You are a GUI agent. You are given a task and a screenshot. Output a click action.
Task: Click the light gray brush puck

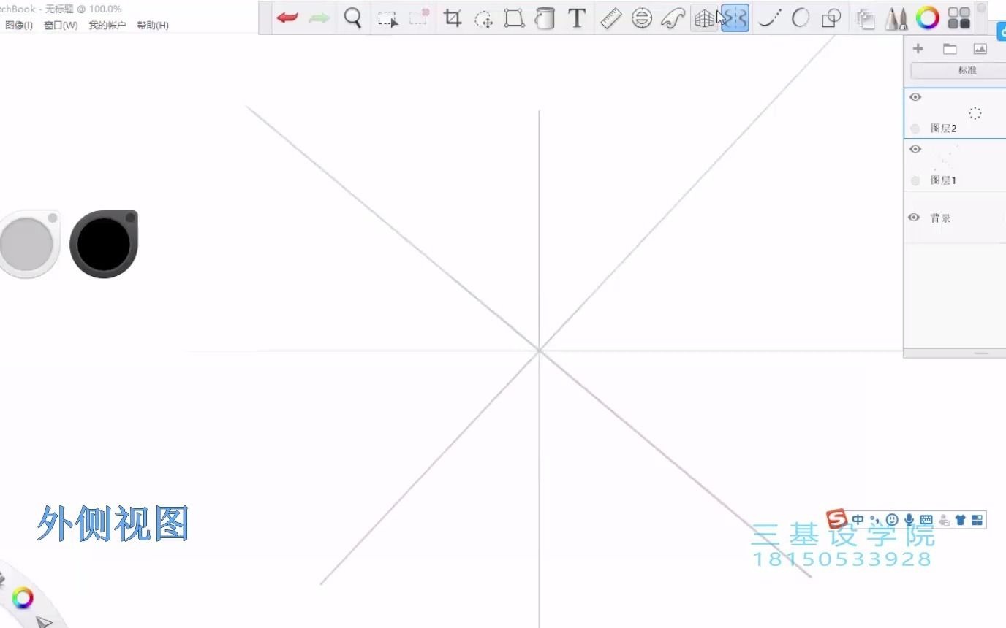click(x=26, y=245)
